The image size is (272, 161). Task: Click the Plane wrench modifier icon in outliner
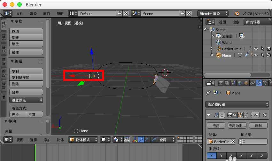pyautogui.click(x=246, y=55)
